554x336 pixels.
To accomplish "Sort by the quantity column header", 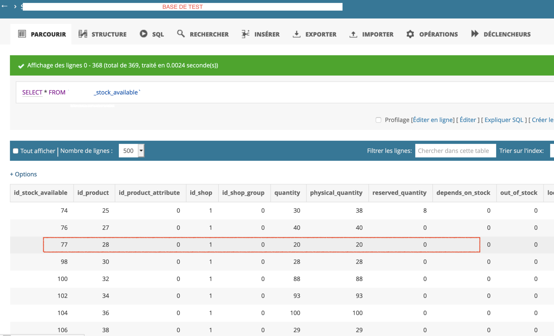I will [287, 193].
